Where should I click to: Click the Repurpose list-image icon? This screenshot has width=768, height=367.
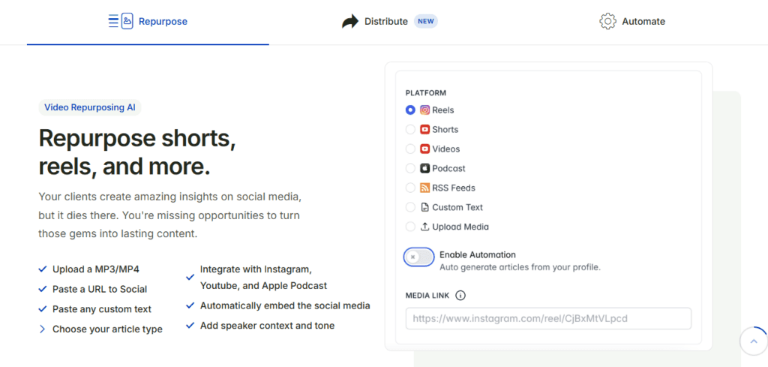tap(121, 21)
